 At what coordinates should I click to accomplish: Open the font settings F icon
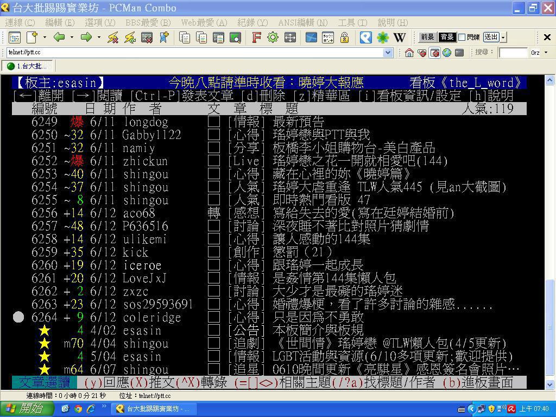pos(257,37)
